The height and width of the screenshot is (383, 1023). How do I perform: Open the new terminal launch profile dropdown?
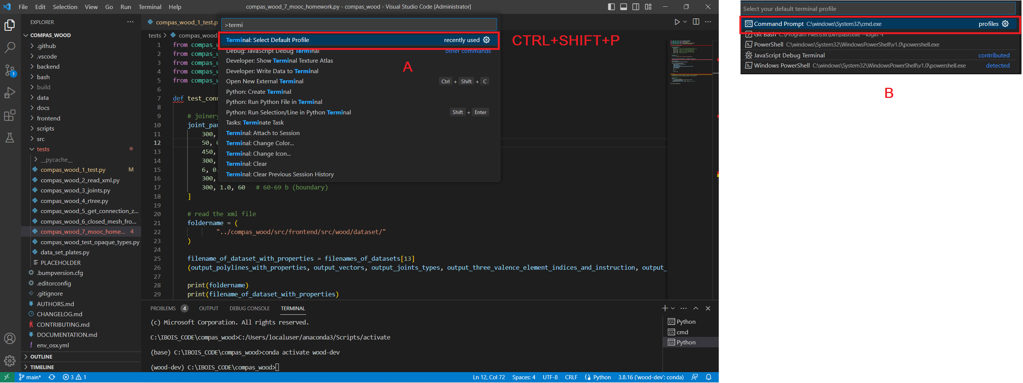tap(673, 308)
